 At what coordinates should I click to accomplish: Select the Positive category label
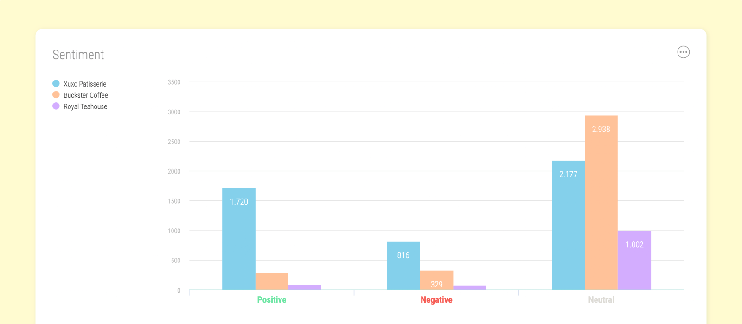pos(272,299)
